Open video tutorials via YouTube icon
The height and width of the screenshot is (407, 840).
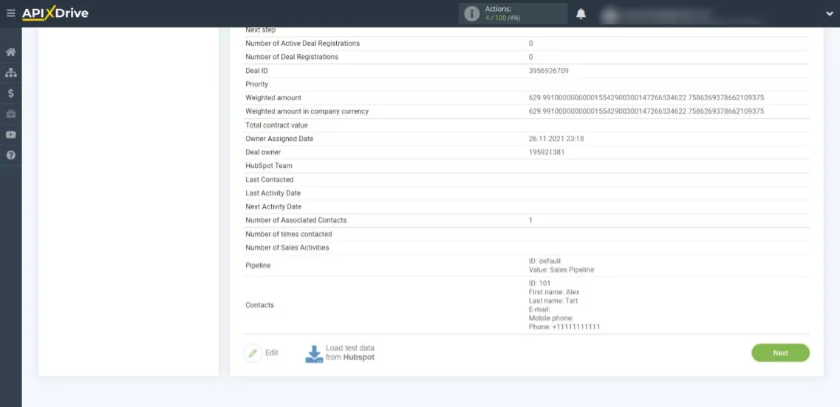point(11,135)
